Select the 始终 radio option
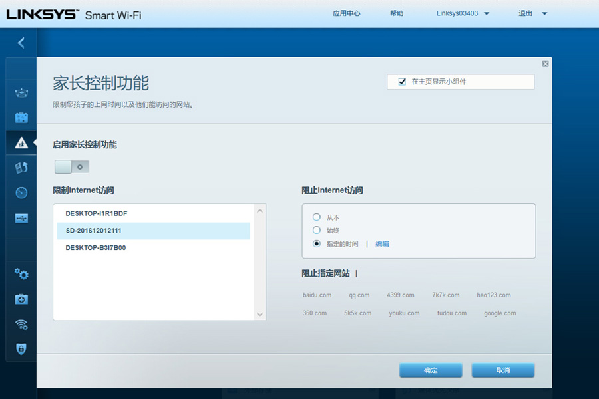Viewport: 599px width, 399px height. point(317,230)
